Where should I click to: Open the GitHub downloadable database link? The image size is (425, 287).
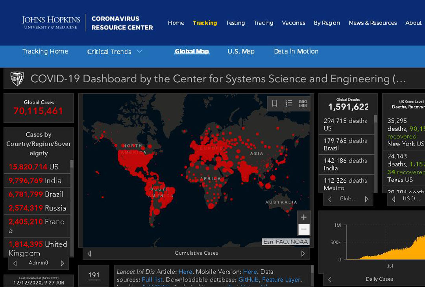pyautogui.click(x=248, y=280)
